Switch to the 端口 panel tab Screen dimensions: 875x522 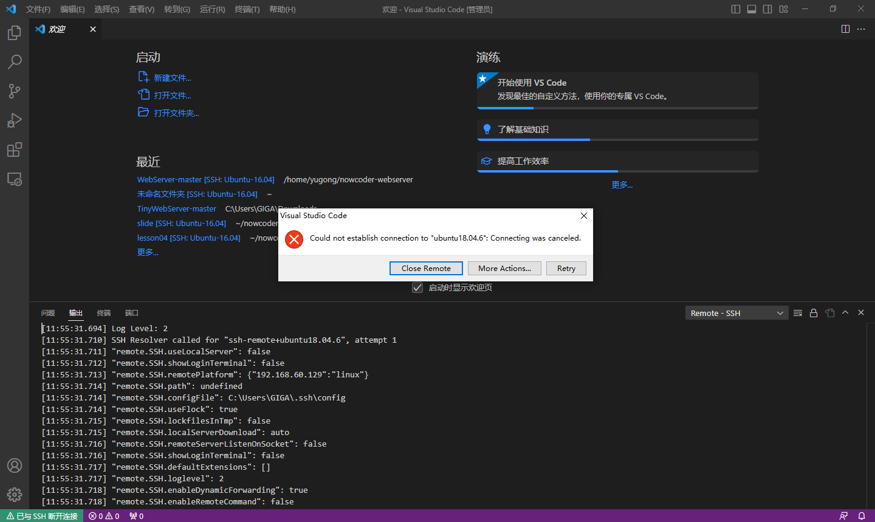click(132, 313)
